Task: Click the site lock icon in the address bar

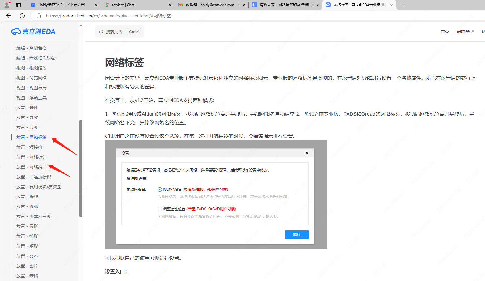Action: 39,16
